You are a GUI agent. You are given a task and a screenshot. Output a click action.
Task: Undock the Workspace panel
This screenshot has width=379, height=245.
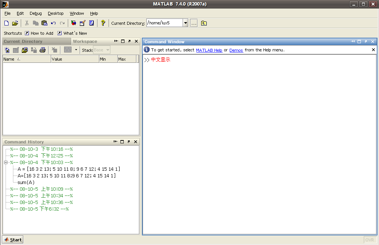pos(130,41)
